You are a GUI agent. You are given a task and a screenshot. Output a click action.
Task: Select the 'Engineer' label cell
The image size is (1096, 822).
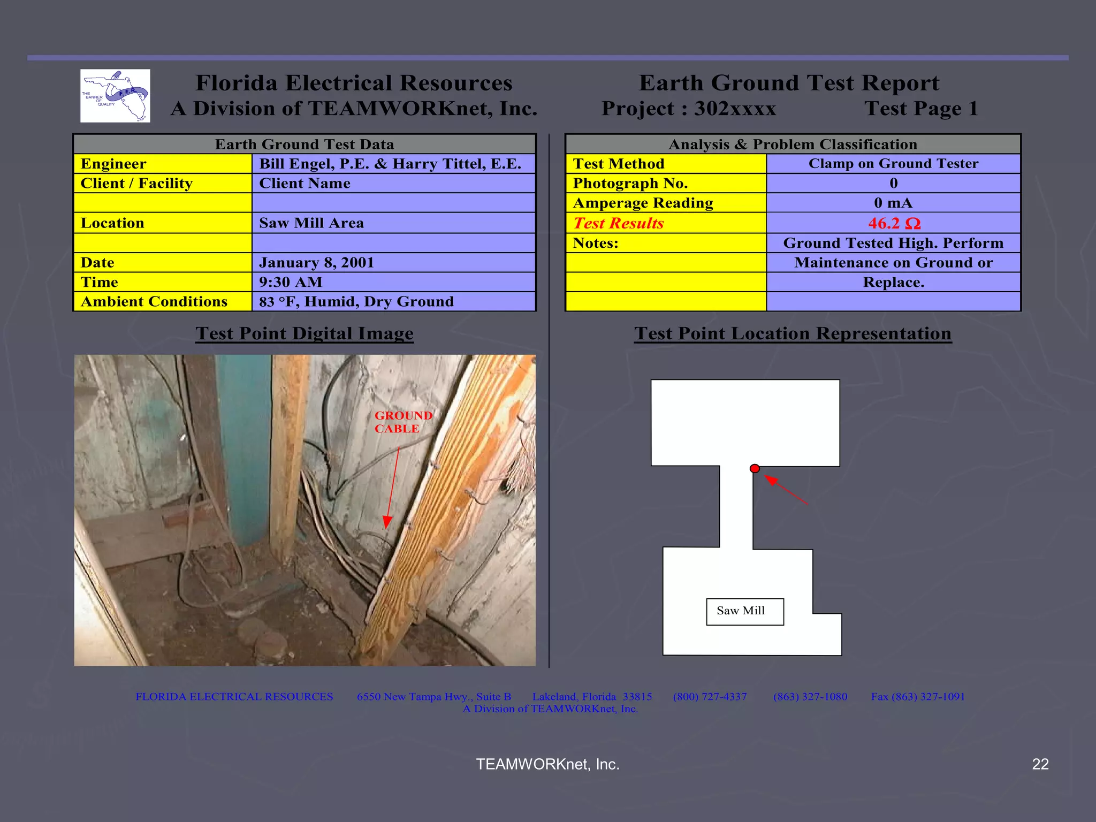(x=163, y=164)
